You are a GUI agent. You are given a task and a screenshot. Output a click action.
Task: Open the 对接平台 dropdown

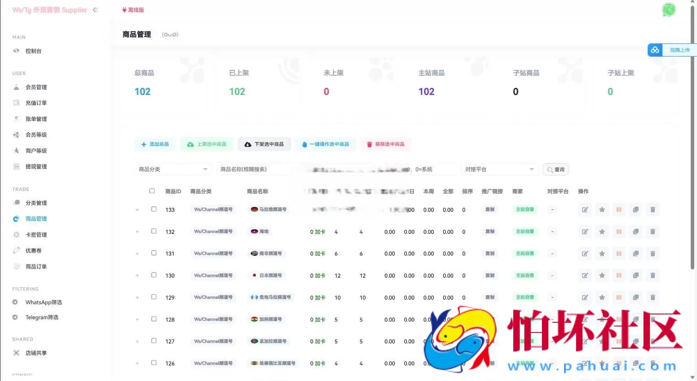[x=500, y=169]
